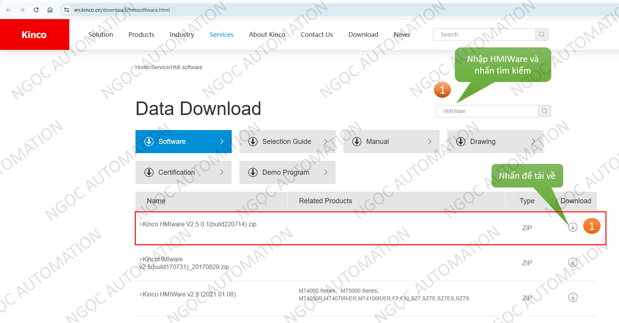The height and width of the screenshot is (323, 619).
Task: Expand Demo Program chevron arrow
Action: (x=326, y=172)
